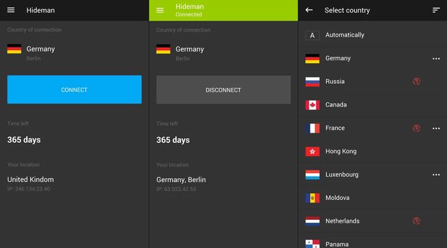Click the 'A' automatic icon box
Image resolution: width=447 pixels, height=248 pixels.
[312, 35]
